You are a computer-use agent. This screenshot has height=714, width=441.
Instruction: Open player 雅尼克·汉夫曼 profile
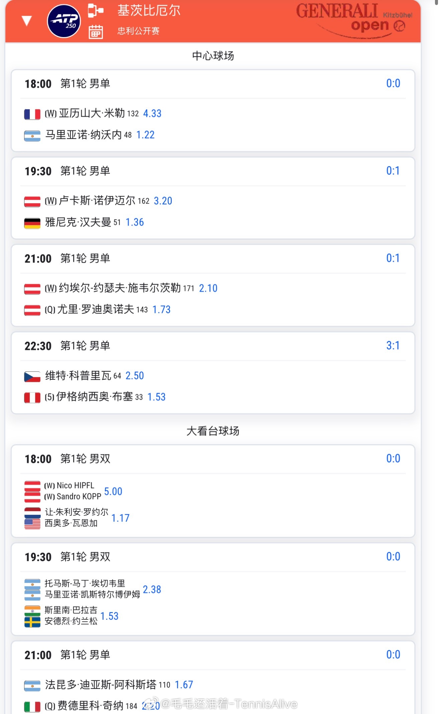click(x=78, y=222)
